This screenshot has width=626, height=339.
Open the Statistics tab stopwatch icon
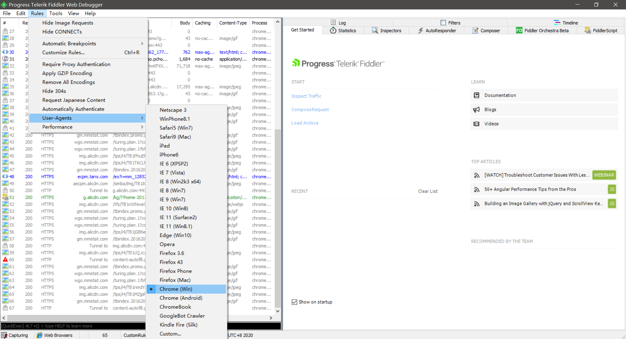click(333, 30)
